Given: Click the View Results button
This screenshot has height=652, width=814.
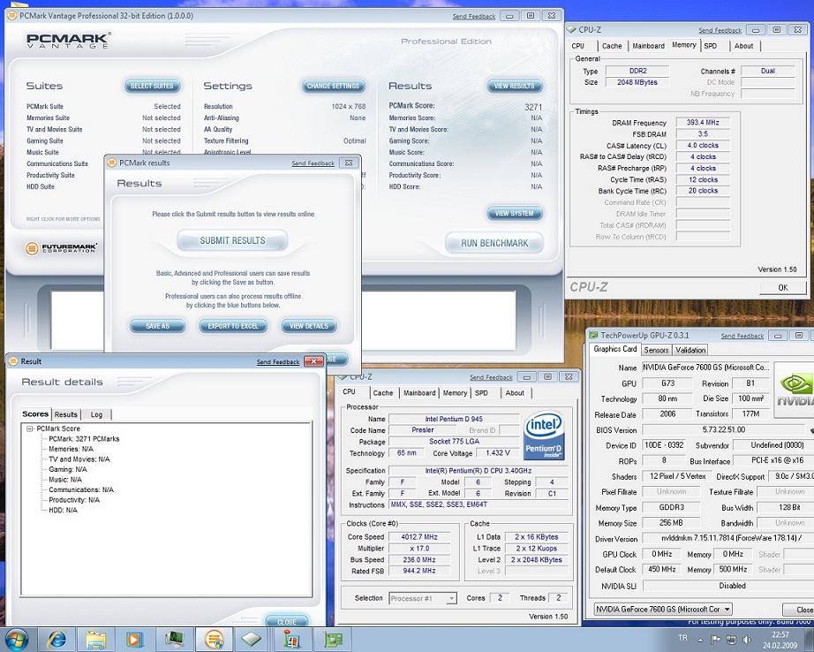Looking at the screenshot, I should pos(514,86).
